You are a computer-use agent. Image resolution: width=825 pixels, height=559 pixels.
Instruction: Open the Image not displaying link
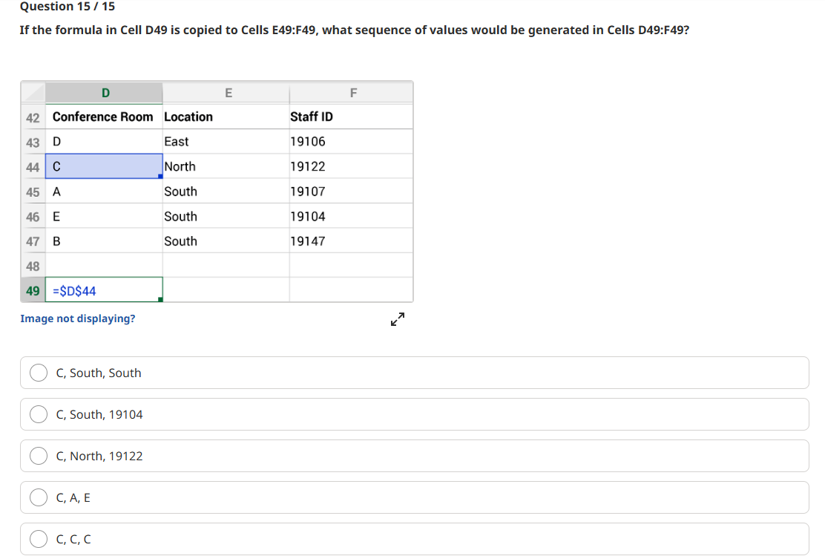click(77, 318)
